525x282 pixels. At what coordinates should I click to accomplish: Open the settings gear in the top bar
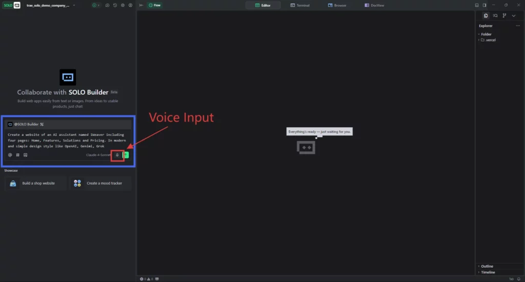tap(123, 5)
